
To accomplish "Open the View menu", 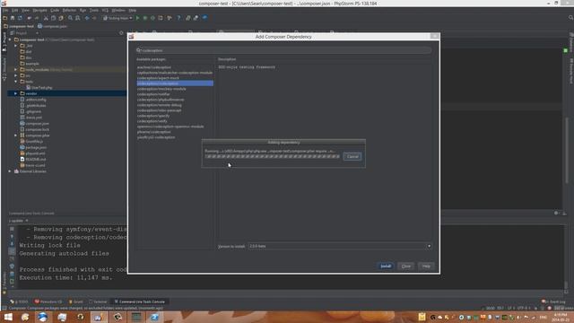I will click(25, 10).
